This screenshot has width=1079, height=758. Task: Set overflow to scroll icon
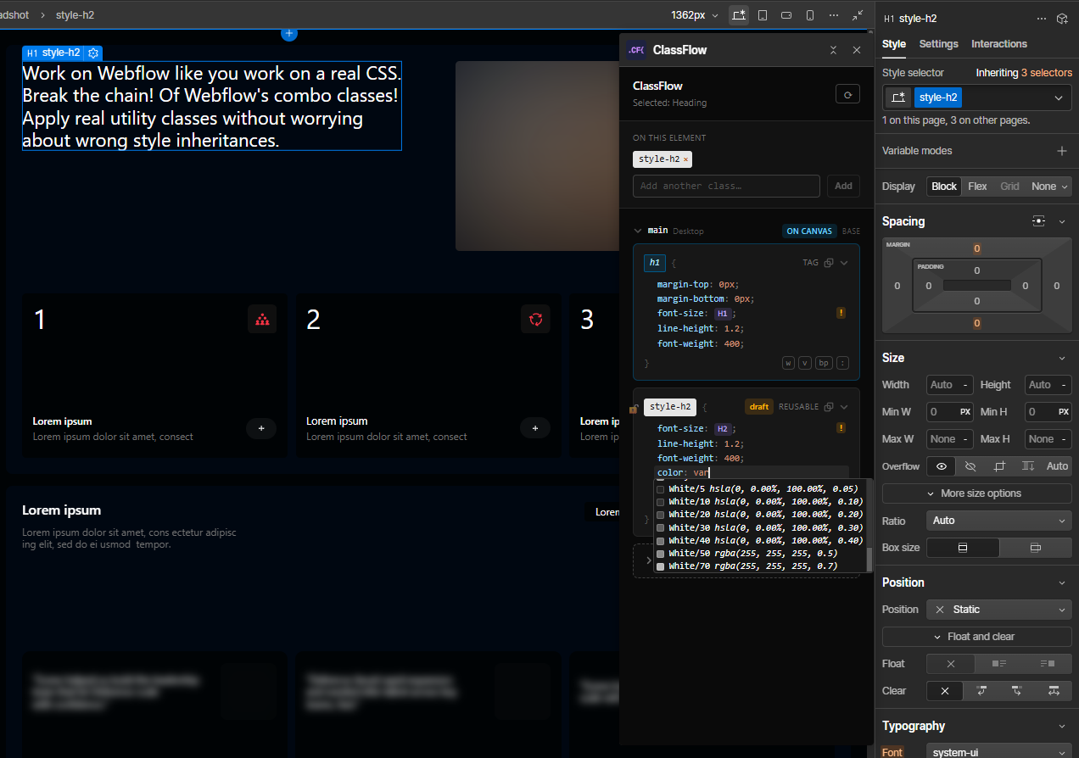click(x=1028, y=466)
